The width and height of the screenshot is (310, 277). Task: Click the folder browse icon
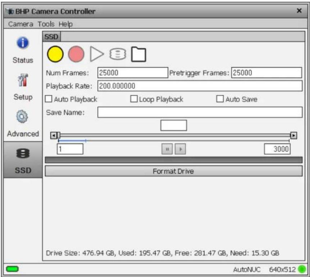tap(138, 54)
